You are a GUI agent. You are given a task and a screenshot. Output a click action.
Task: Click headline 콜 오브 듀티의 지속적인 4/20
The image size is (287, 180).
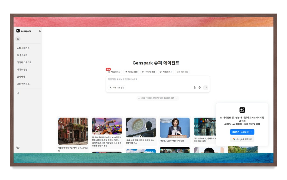[107, 141]
